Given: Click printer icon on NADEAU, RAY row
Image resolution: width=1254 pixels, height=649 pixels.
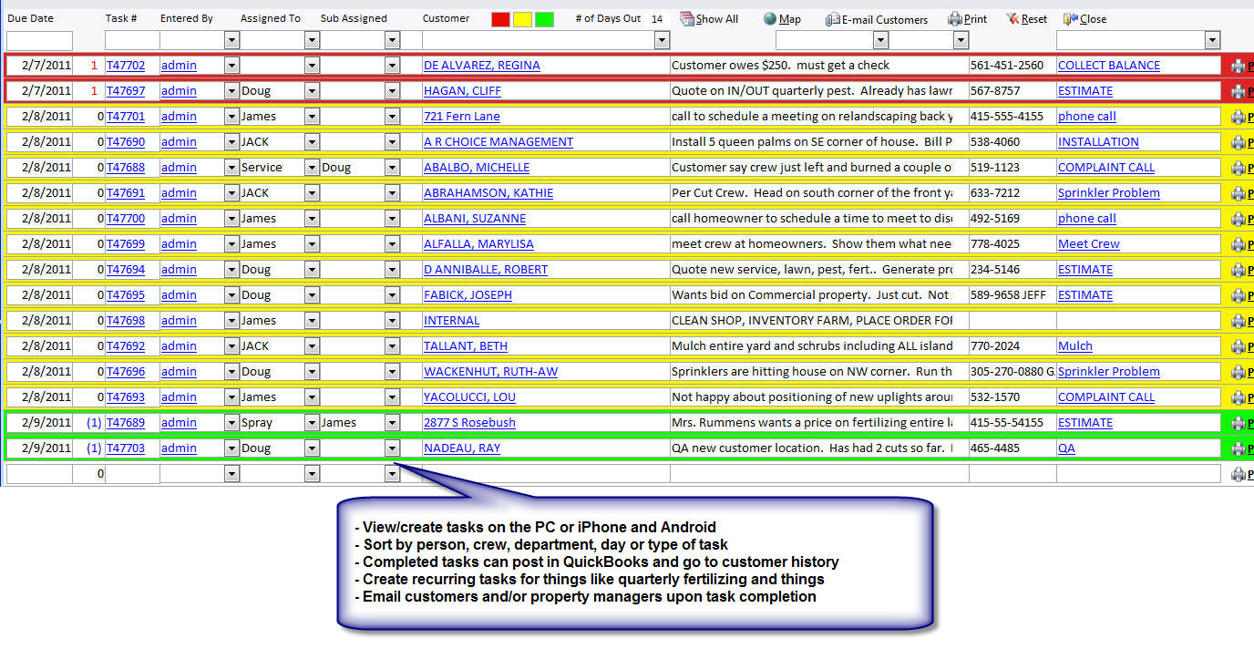Looking at the screenshot, I should coord(1238,448).
